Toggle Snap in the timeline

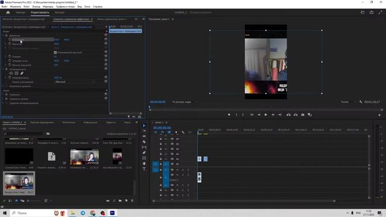[x=162, y=133]
